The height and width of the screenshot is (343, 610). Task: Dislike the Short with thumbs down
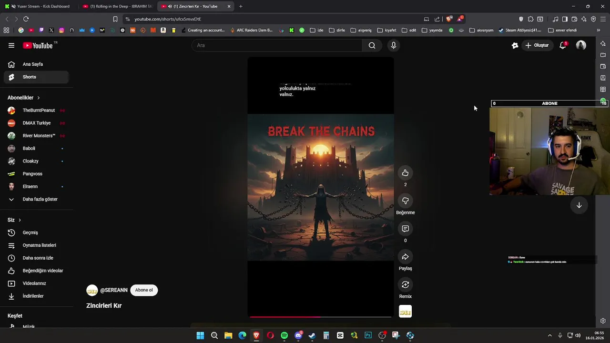(405, 201)
